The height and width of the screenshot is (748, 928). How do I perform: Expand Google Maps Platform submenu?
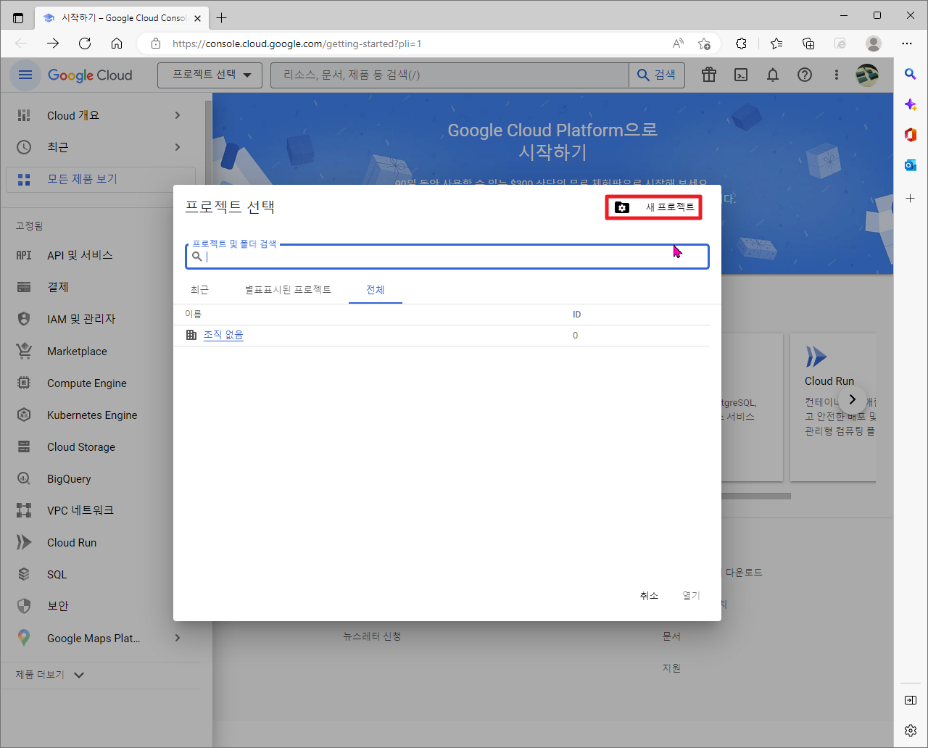click(178, 638)
